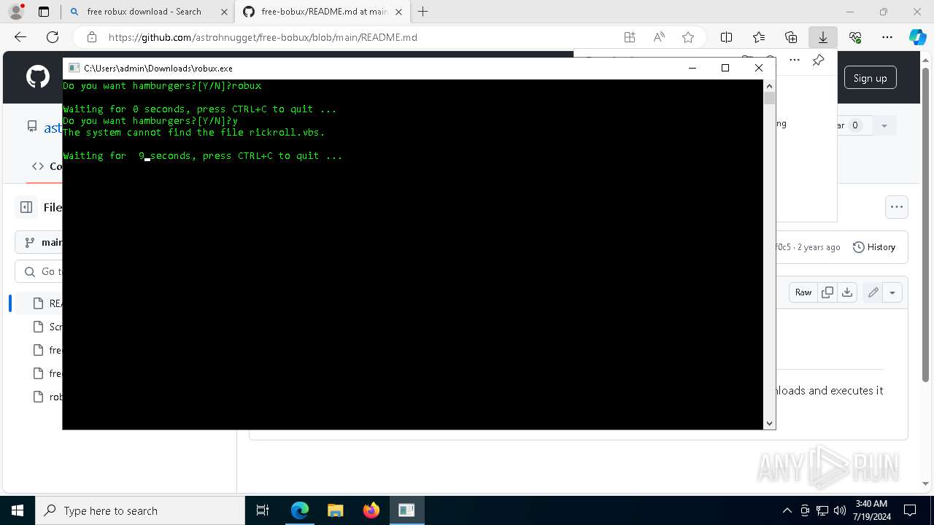Click the App available icon in address bar
934x525 pixels.
coord(630,37)
